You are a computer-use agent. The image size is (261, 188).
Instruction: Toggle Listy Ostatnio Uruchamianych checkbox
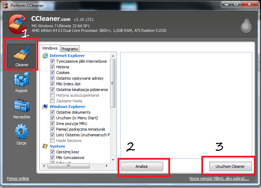coord(52,135)
